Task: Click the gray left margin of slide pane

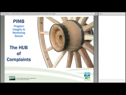Action: point(3,49)
